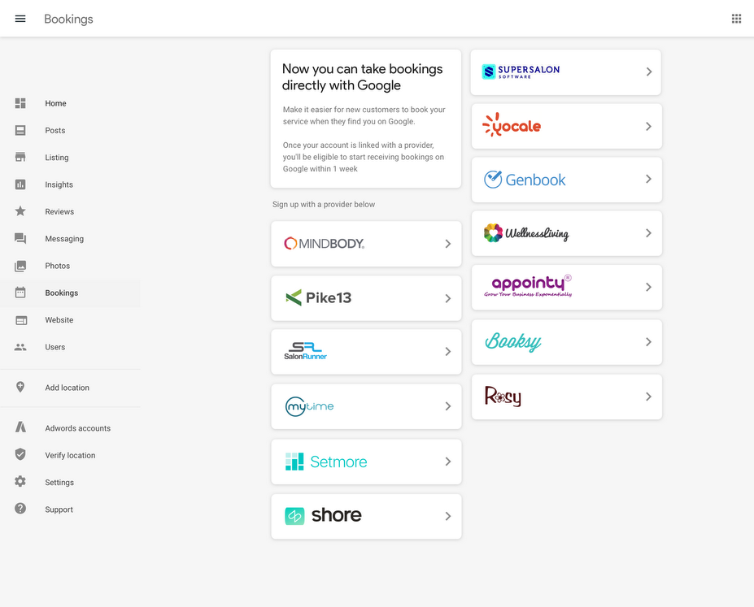
Task: Expand the mytime provider chevron
Action: [x=447, y=406]
